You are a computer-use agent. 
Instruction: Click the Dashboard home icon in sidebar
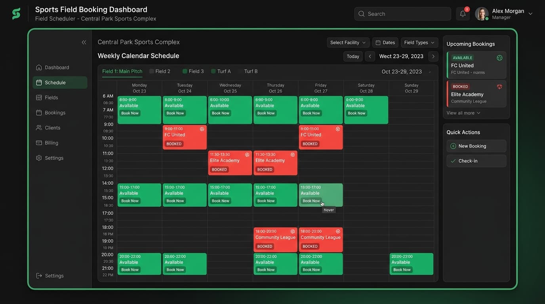coord(39,67)
